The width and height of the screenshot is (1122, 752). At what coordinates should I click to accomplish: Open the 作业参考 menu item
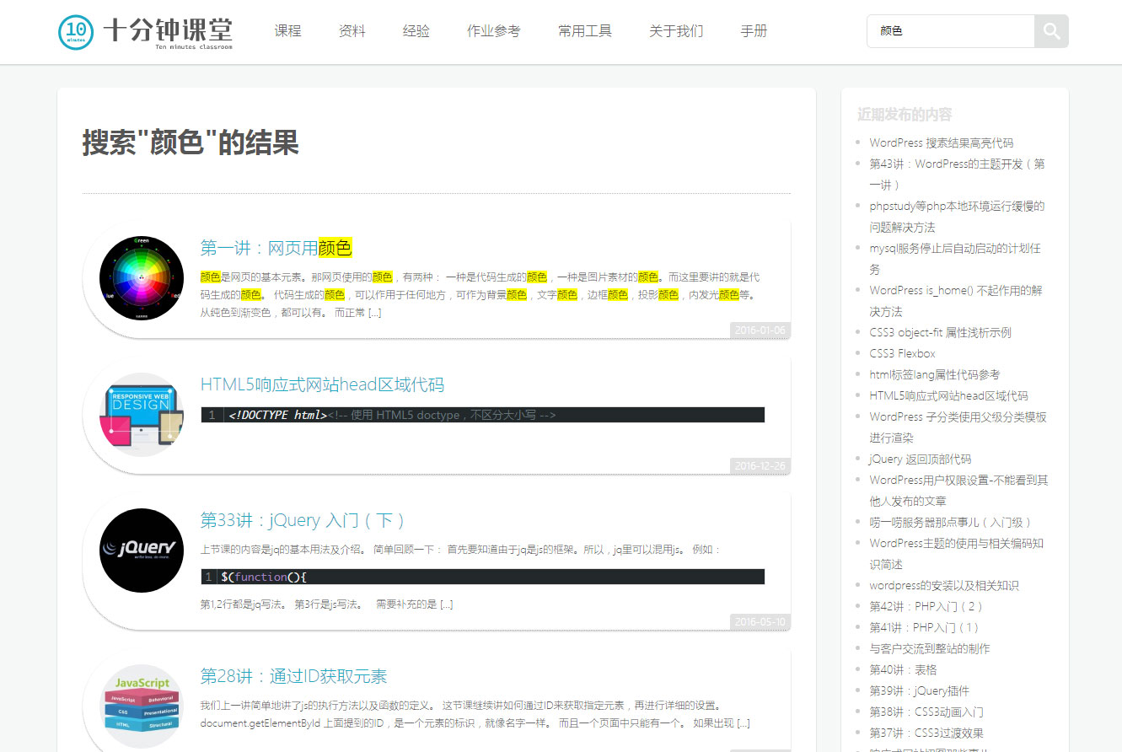[494, 31]
